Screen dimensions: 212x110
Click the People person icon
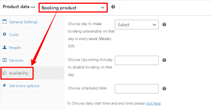point(5,47)
